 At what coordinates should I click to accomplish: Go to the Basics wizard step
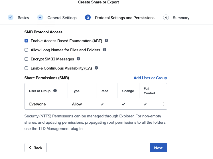pos(23,18)
